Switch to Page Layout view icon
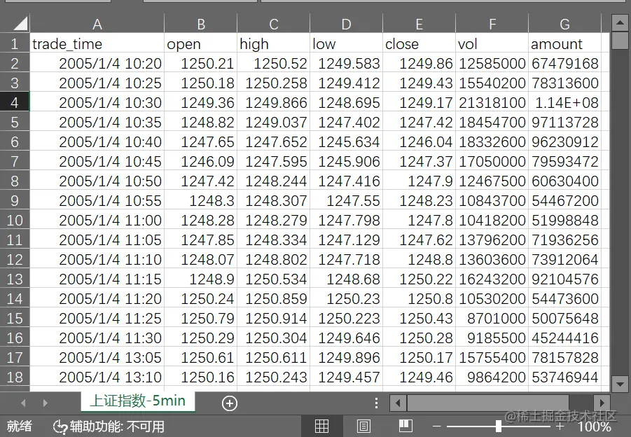 click(x=363, y=426)
